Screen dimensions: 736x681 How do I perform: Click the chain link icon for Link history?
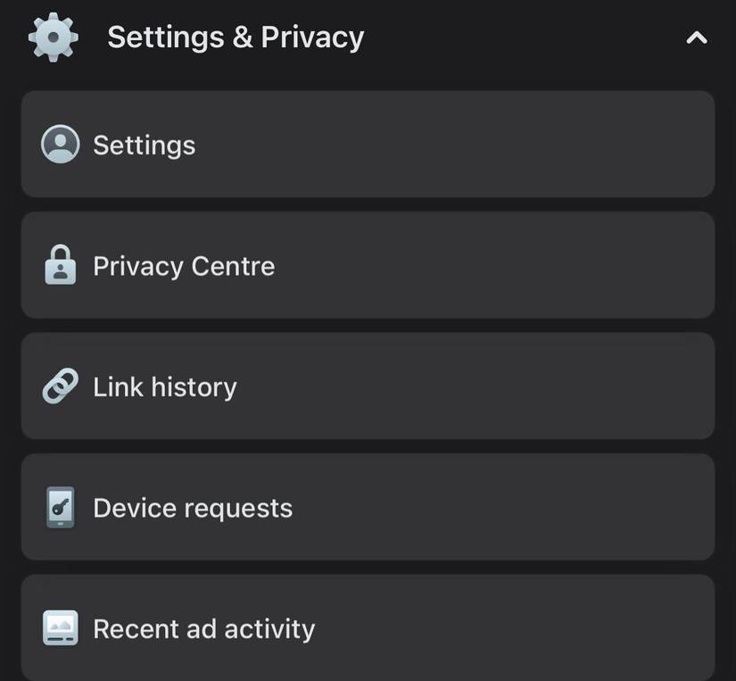pyautogui.click(x=61, y=386)
